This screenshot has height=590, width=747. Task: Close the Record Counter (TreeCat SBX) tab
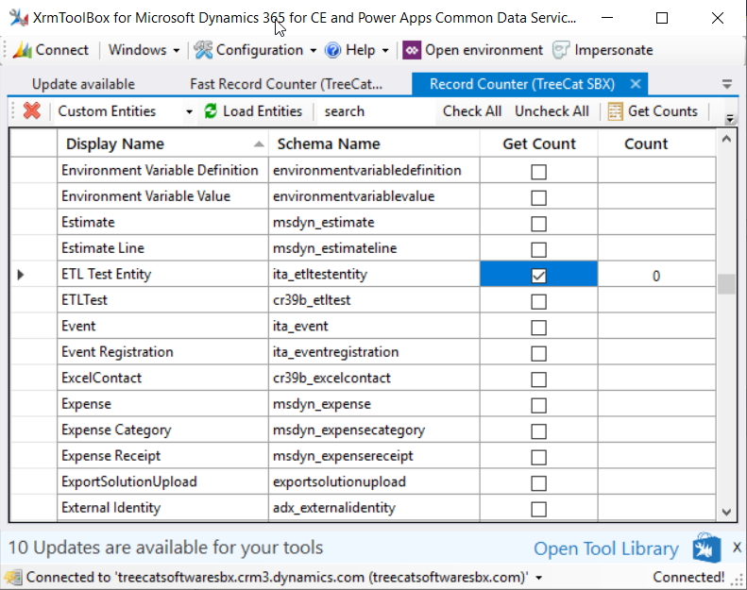tap(635, 84)
